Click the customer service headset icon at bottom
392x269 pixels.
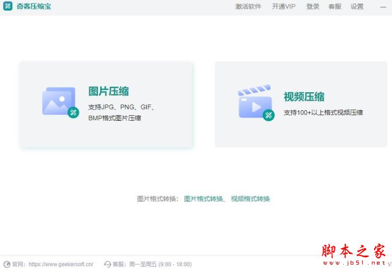pos(107,264)
